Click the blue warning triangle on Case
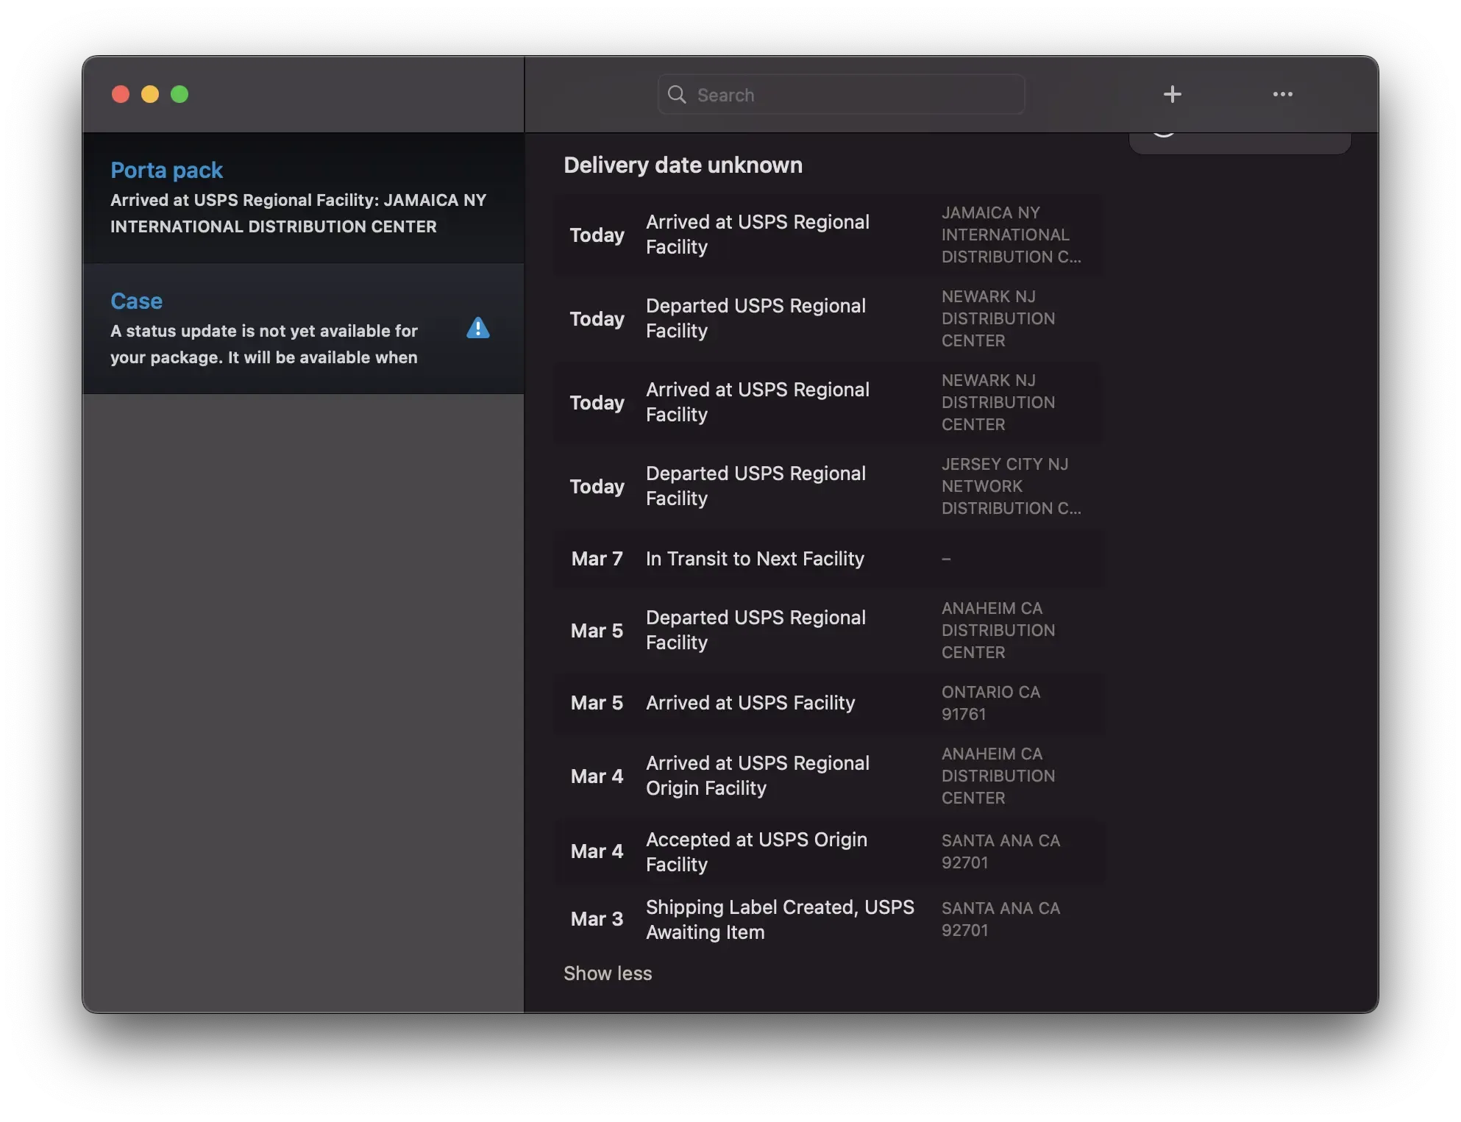 click(x=478, y=328)
